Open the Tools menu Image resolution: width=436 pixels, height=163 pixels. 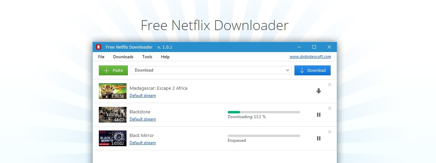(x=147, y=57)
